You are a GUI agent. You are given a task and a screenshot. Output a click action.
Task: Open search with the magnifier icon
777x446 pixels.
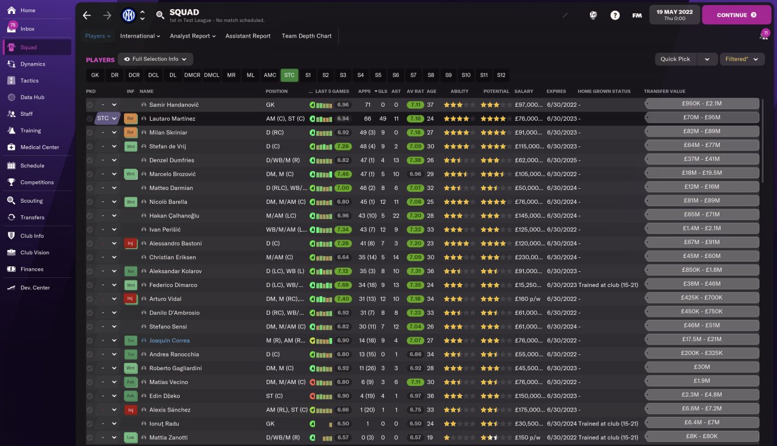click(160, 15)
